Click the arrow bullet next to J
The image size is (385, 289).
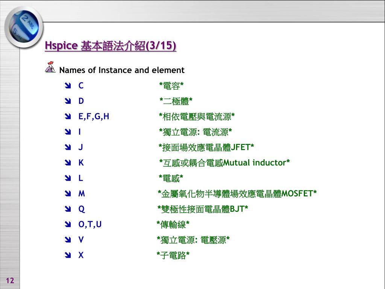[x=68, y=147]
